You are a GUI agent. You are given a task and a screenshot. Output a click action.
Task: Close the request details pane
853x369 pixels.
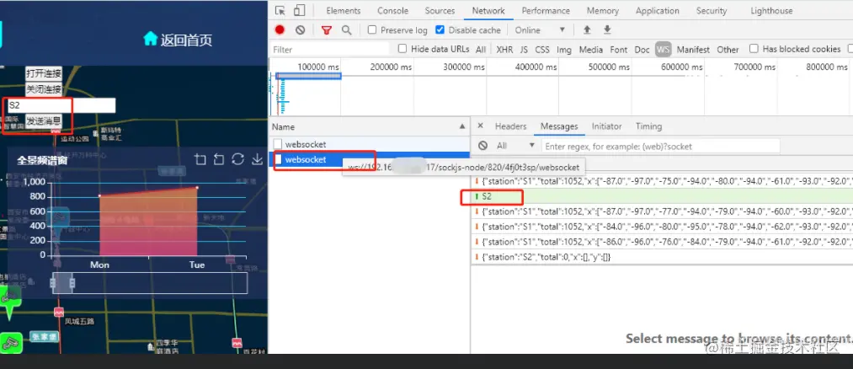click(480, 126)
